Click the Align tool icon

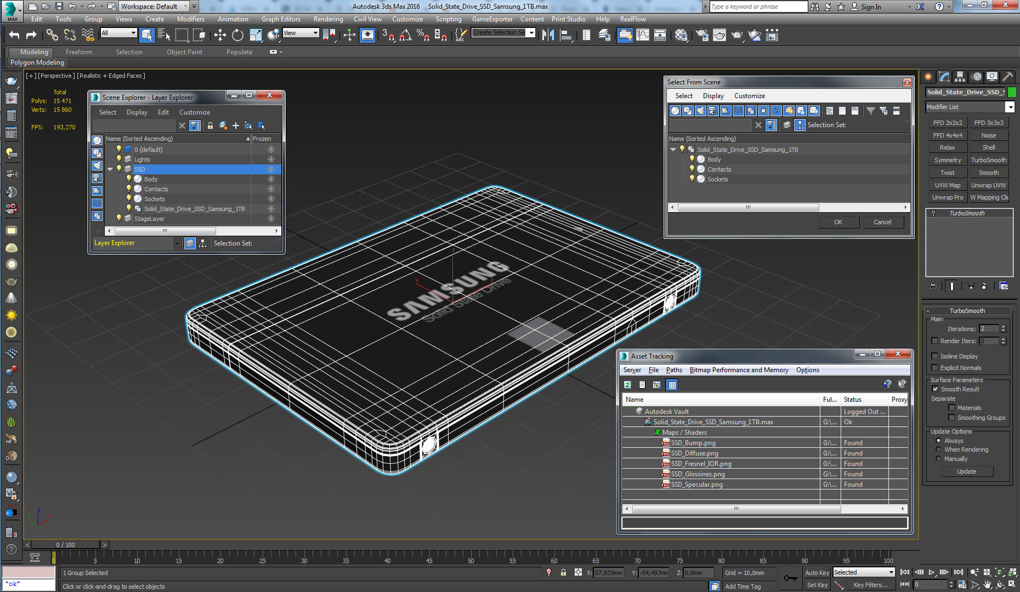click(566, 35)
